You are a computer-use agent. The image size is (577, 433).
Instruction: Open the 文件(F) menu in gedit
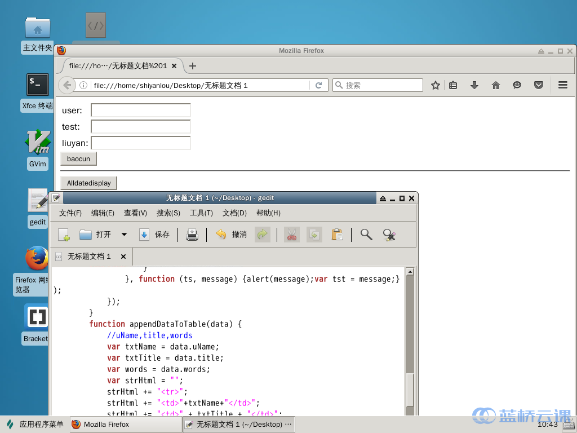(70, 213)
